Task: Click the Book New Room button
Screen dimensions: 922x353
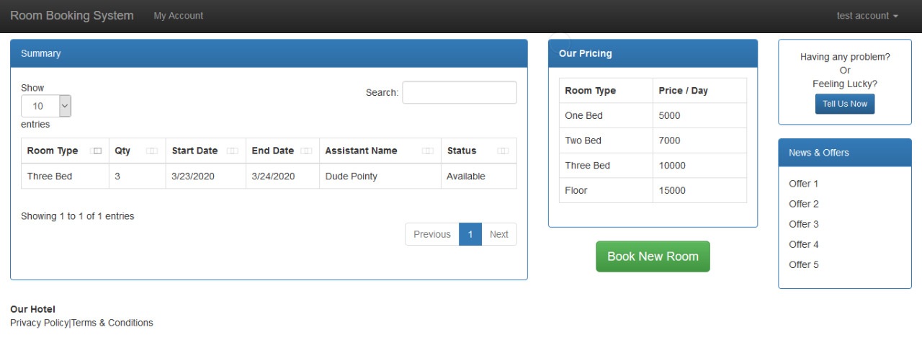Action: coord(653,256)
